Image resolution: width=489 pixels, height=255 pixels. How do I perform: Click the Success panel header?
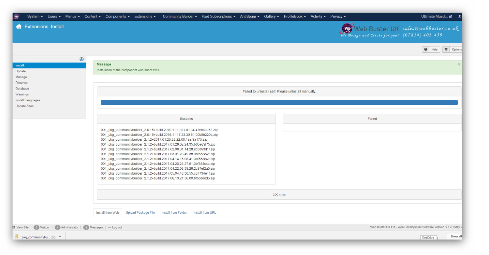tap(186, 119)
